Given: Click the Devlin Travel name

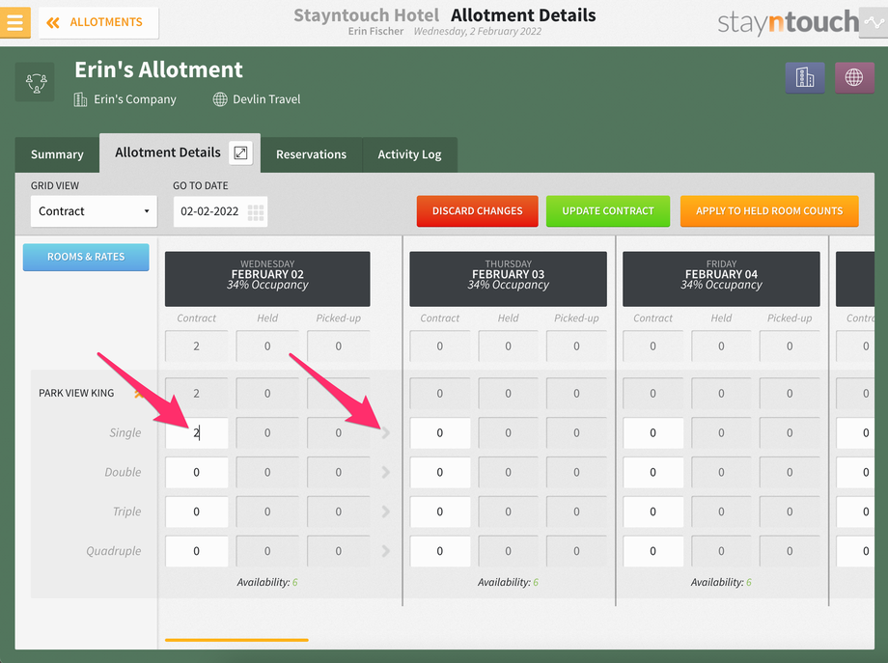Looking at the screenshot, I should click(266, 99).
